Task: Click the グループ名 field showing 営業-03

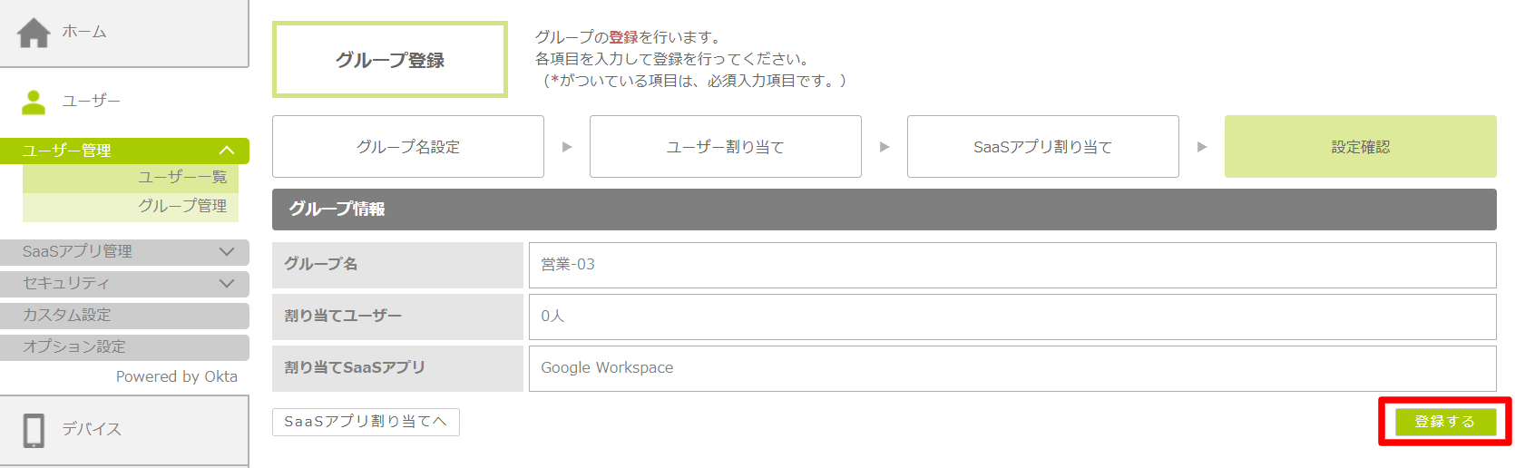Action: pyautogui.click(x=1012, y=265)
